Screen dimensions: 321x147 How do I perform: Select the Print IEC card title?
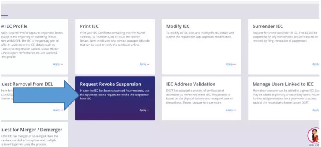[89, 26]
